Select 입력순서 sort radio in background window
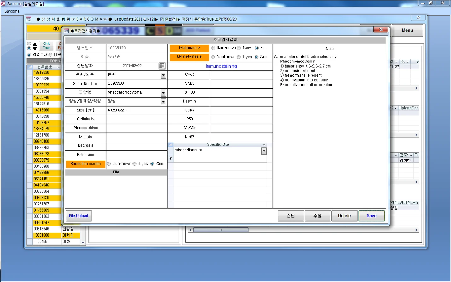This screenshot has height=282, width=451. [x=29, y=55]
